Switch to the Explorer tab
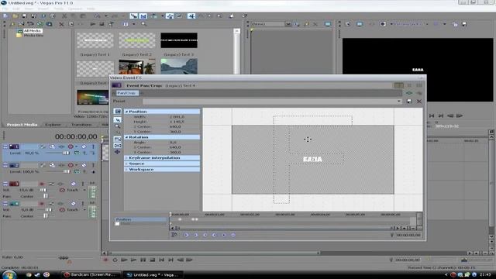 point(53,125)
